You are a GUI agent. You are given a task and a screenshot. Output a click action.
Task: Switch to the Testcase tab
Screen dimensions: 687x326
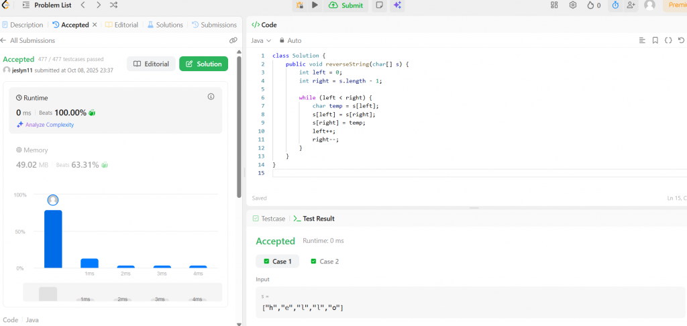click(269, 218)
